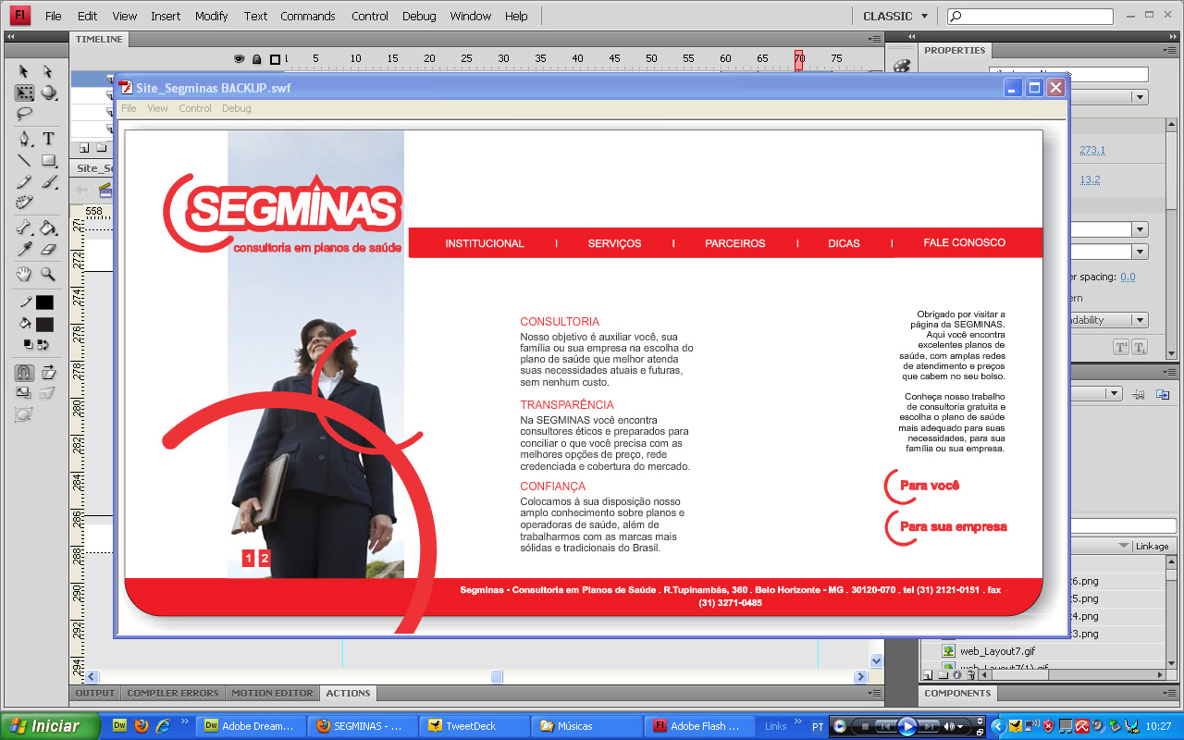Image resolution: width=1184 pixels, height=740 pixels.
Task: Click the media player play button in taskbar
Action: tap(907, 726)
